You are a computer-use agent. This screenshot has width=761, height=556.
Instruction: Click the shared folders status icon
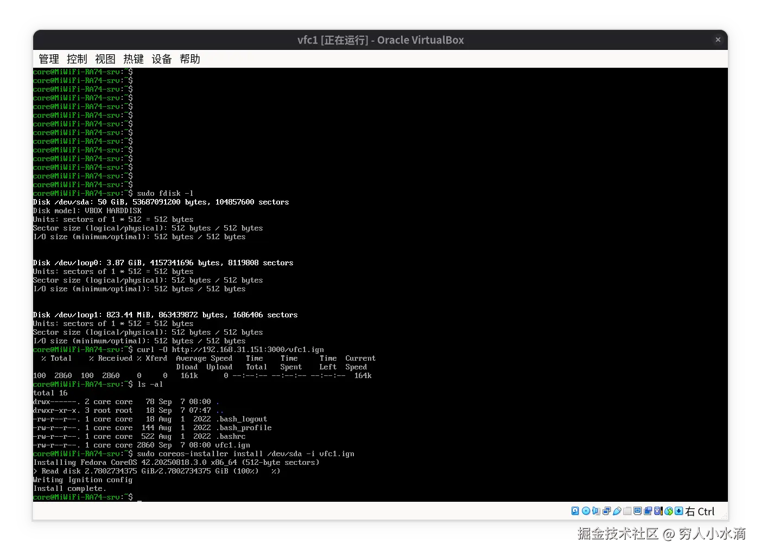tap(627, 511)
